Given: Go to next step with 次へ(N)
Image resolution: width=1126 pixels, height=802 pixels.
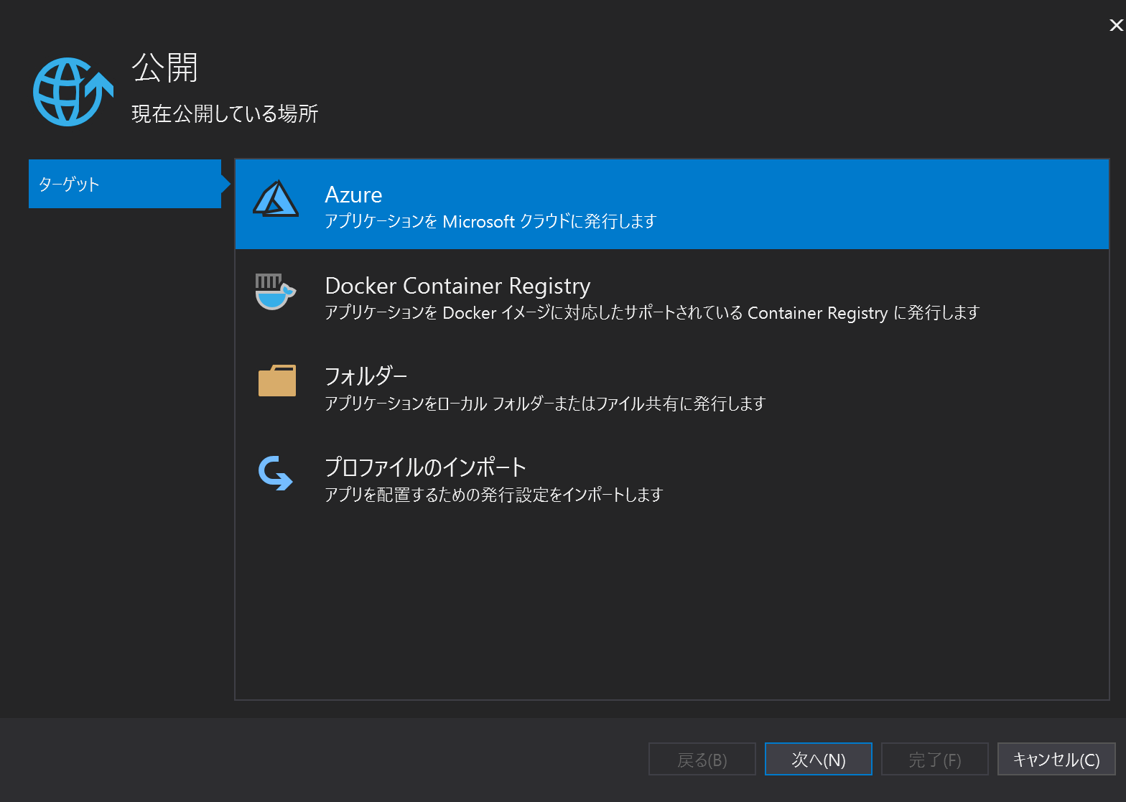Looking at the screenshot, I should pos(819,759).
